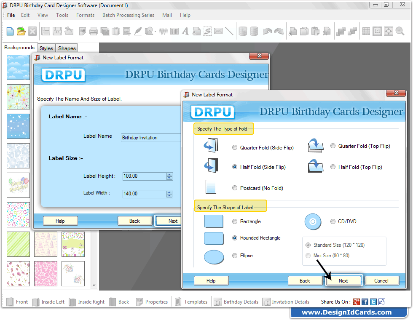Click the Save diskette toolbar icon
Viewport: 413px width, 320px height.
[x=46, y=31]
